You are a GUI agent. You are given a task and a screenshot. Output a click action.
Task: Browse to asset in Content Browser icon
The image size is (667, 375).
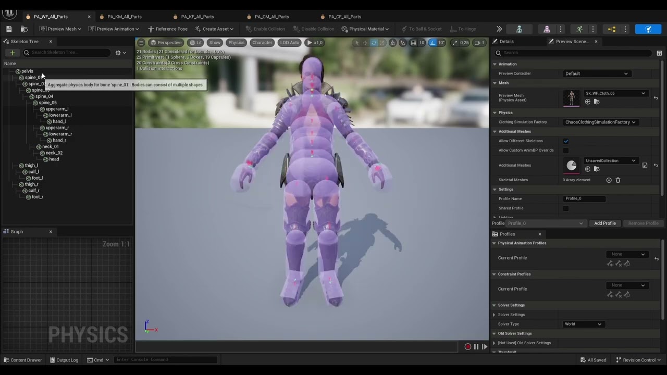[x=24, y=29]
